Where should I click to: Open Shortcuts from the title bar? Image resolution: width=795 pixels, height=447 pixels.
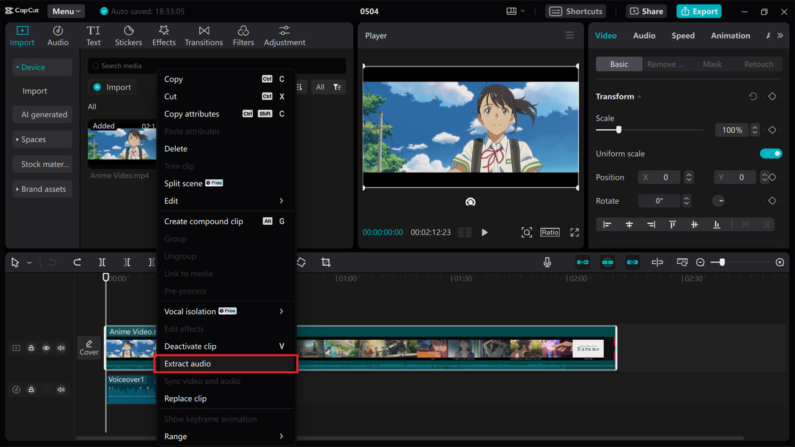click(x=575, y=11)
